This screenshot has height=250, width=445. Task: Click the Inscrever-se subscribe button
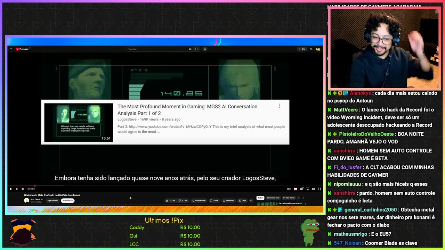click(68, 200)
